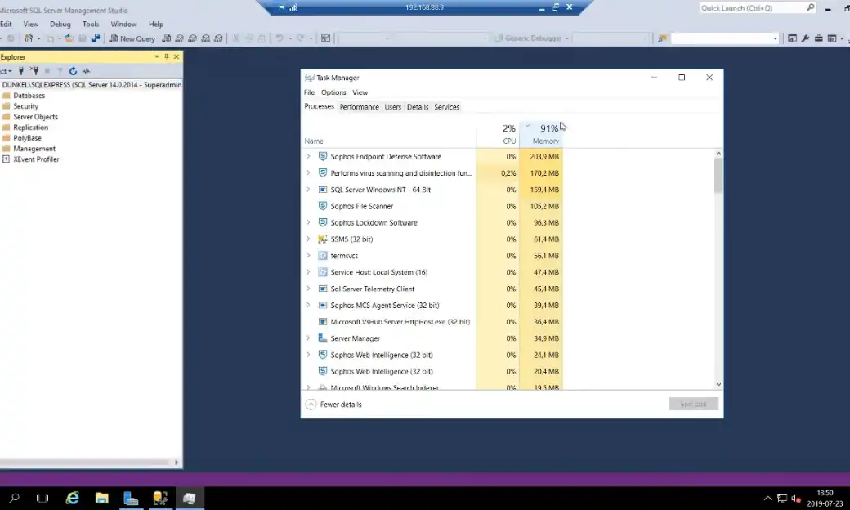
Task: Switch to the Details tab
Action: [418, 107]
